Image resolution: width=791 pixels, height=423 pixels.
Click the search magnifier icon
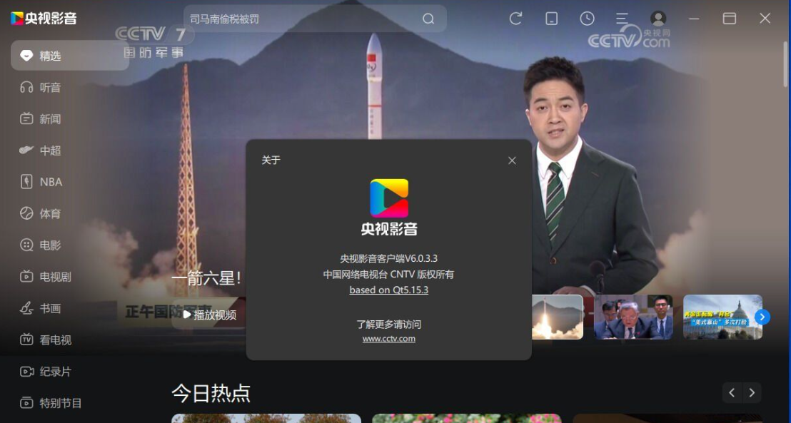coord(428,19)
